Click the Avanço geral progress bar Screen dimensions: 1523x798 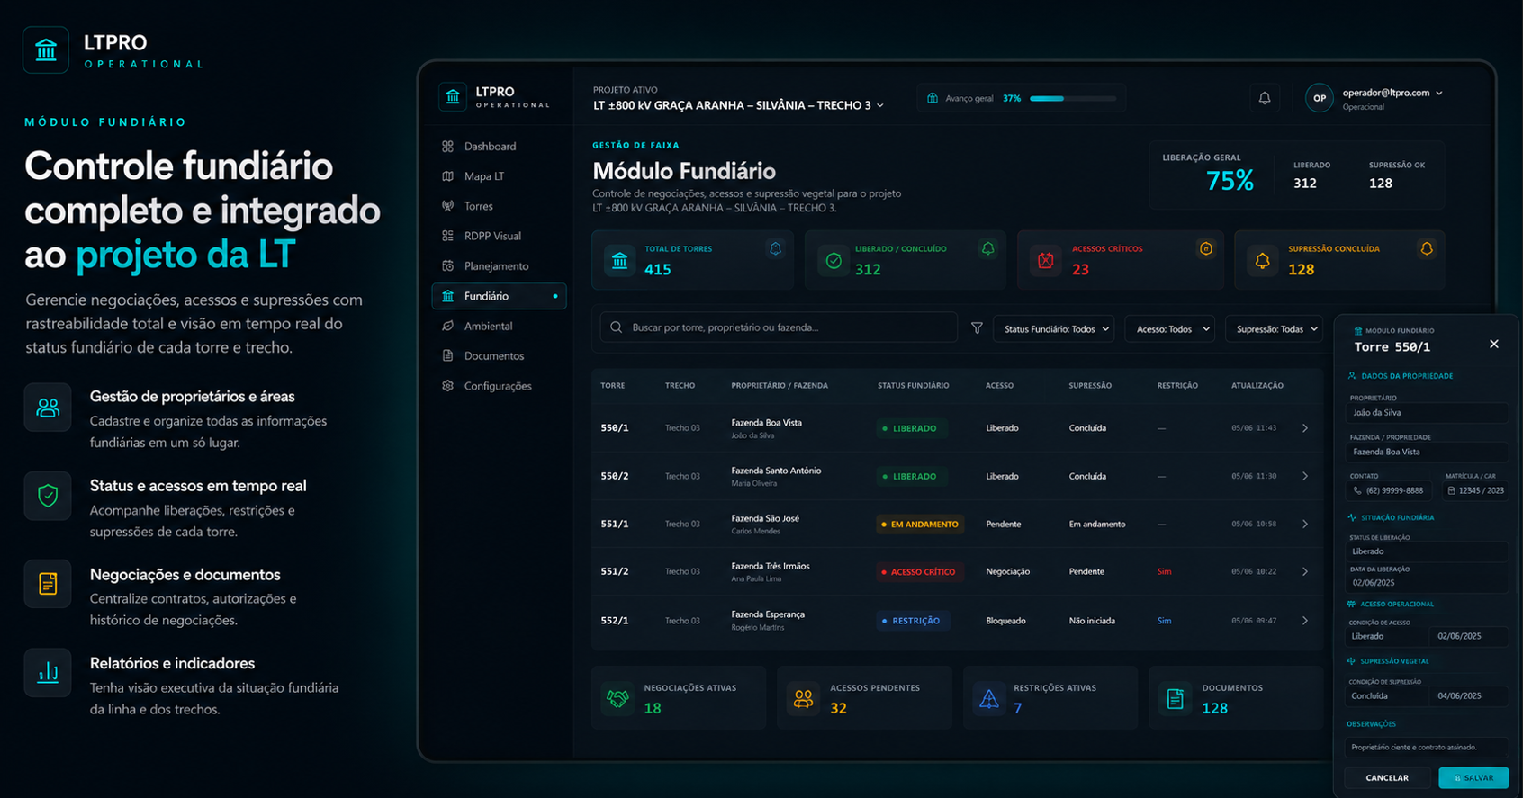pos(1073,98)
